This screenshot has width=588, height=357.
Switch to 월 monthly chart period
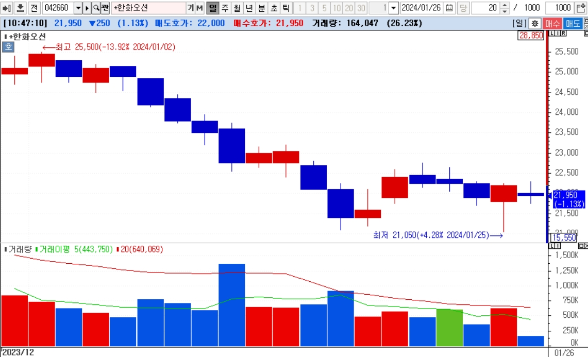237,8
